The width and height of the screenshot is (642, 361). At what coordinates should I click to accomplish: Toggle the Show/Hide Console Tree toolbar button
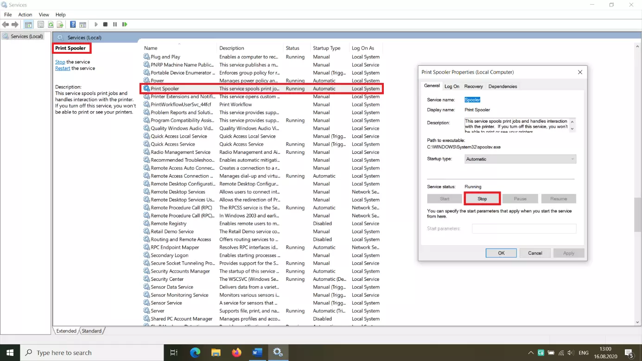click(x=28, y=25)
